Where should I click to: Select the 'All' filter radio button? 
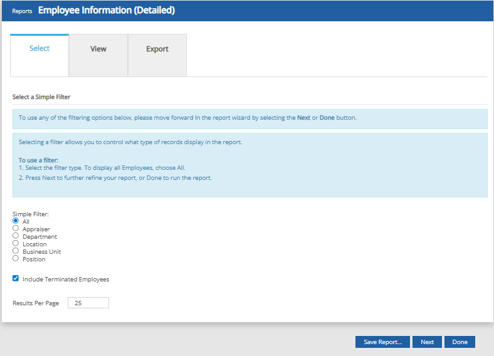coord(16,221)
